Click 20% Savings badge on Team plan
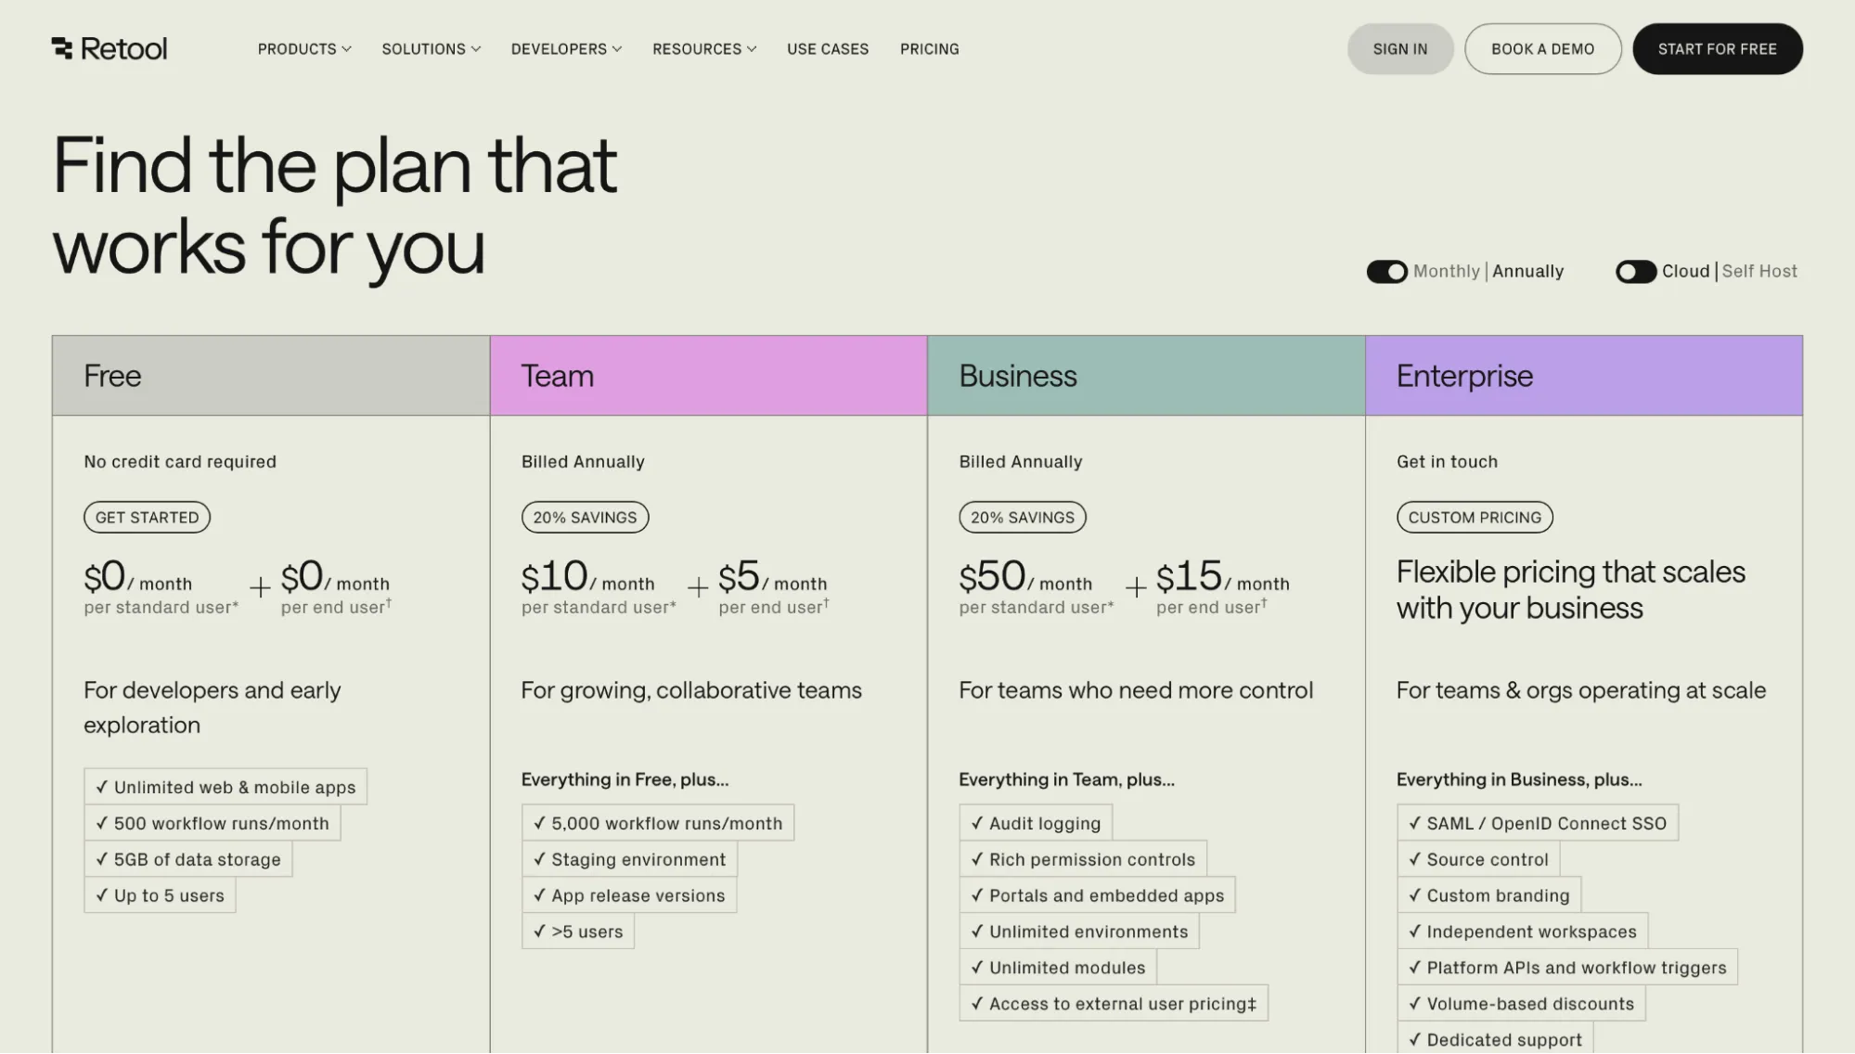Image resolution: width=1855 pixels, height=1054 pixels. click(585, 518)
